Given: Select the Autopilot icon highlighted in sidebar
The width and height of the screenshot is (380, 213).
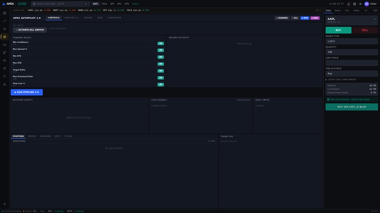Looking at the screenshot, I should click(x=5, y=37).
